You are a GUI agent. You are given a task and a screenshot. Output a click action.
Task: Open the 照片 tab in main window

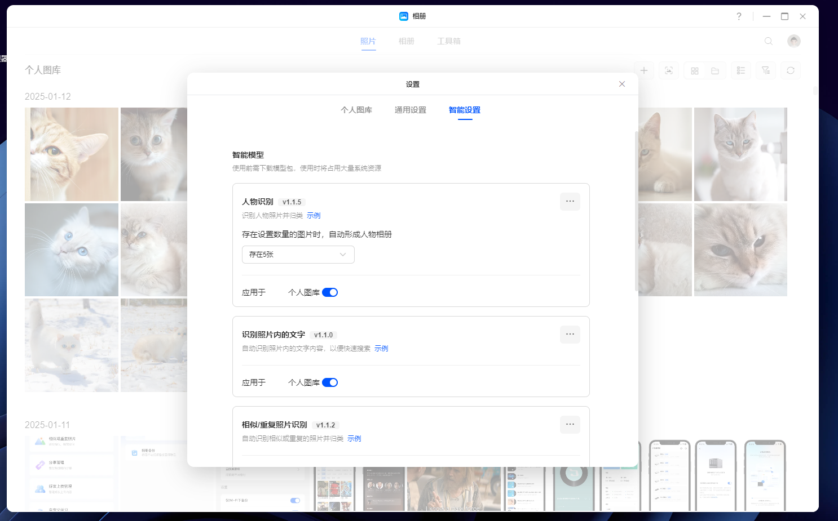(368, 41)
